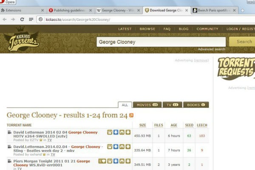Close the Extensions browser tab
Screen dimensions: 255x170
tap(42, 10)
